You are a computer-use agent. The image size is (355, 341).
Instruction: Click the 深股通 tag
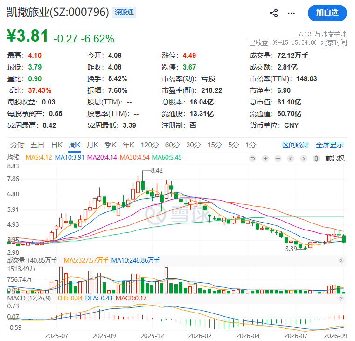(x=124, y=12)
